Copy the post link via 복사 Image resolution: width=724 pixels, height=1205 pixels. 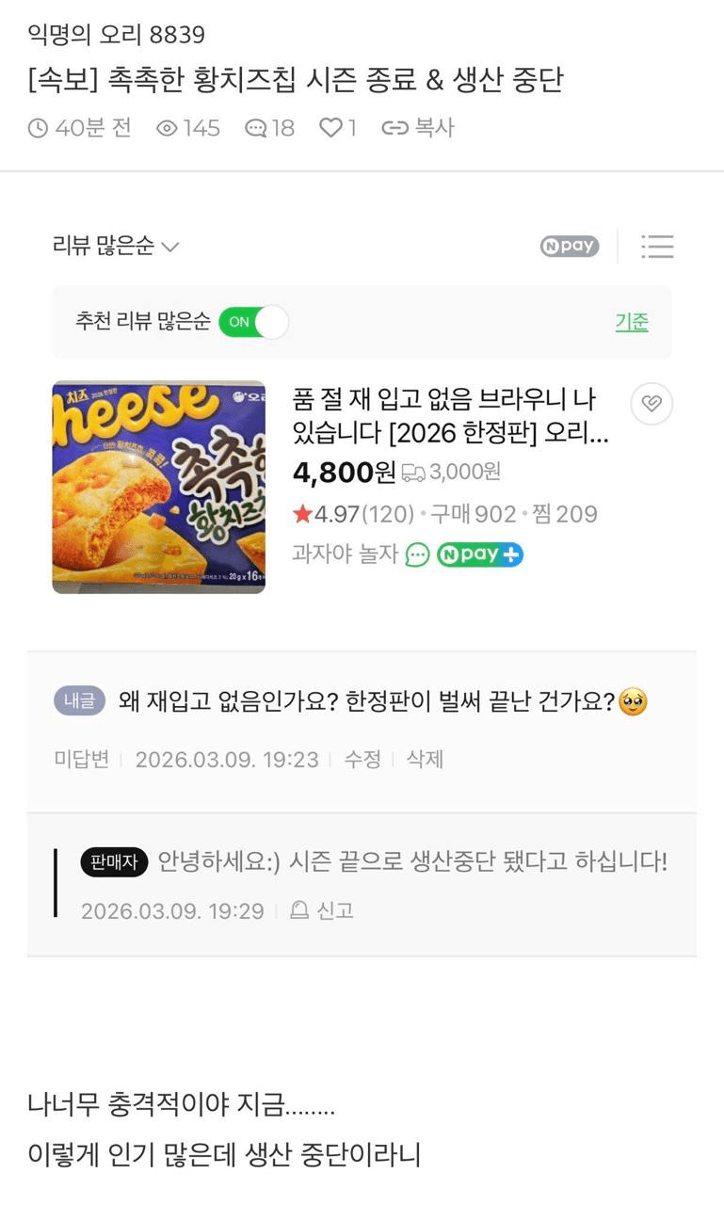coord(418,128)
